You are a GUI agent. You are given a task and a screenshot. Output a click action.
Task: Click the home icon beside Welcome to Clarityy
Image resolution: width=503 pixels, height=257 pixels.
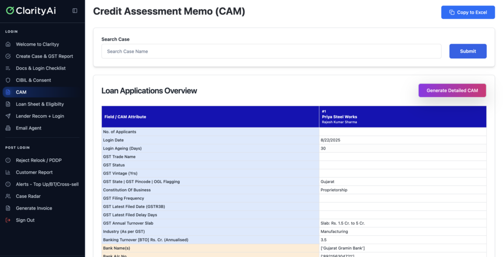pyautogui.click(x=8, y=44)
